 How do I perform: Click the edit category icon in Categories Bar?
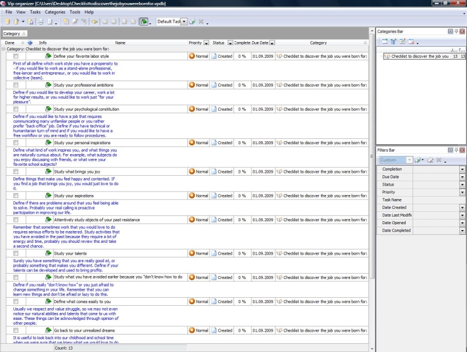click(402, 41)
